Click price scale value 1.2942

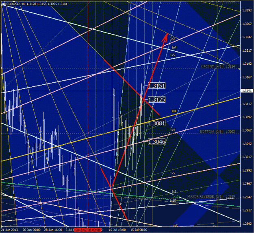coord(247,197)
